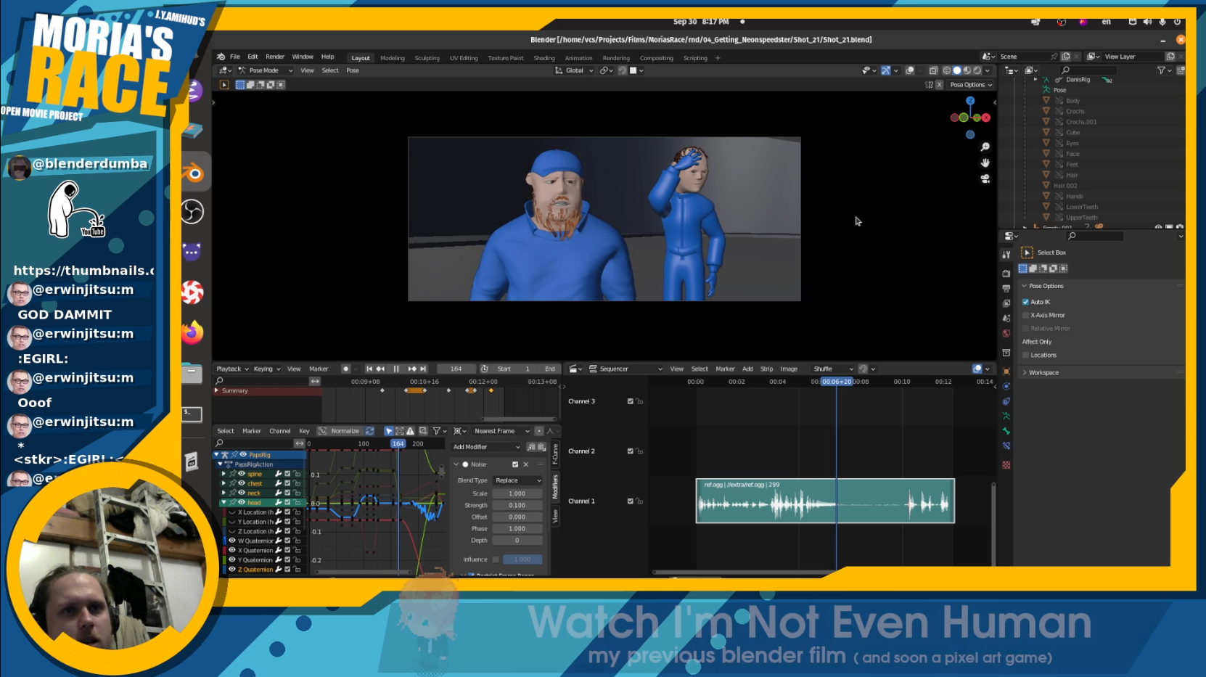The height and width of the screenshot is (677, 1206).
Task: Collapse the head channel group
Action: [x=223, y=502]
